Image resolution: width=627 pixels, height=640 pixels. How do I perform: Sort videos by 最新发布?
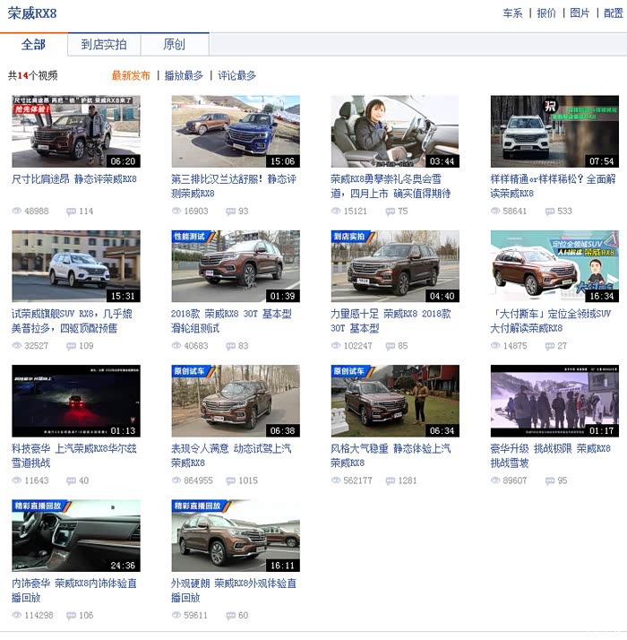click(x=131, y=75)
